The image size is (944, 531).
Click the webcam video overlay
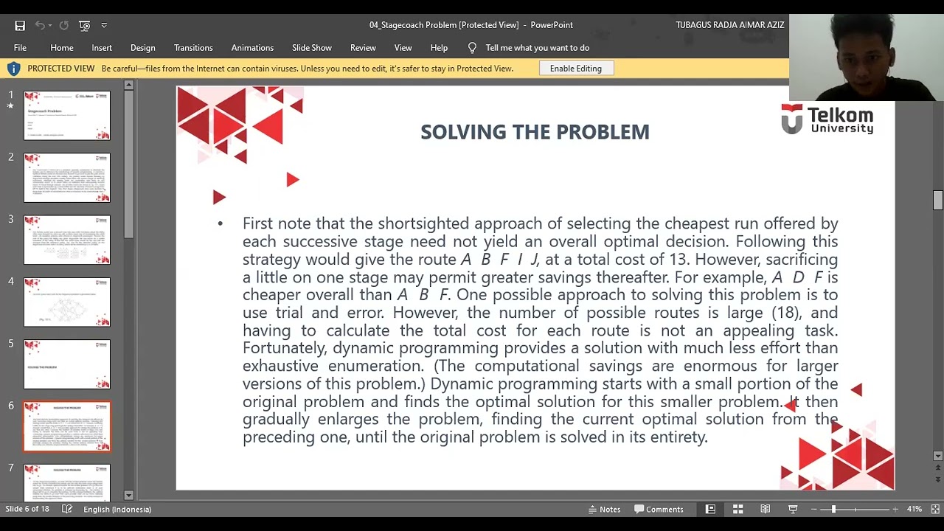866,58
